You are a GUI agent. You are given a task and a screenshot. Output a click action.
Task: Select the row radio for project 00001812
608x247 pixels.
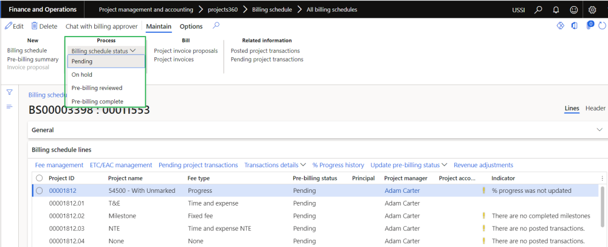click(x=40, y=190)
